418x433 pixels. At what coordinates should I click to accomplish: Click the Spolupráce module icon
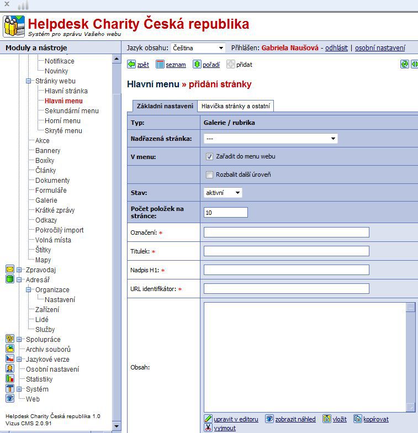[x=10, y=339]
